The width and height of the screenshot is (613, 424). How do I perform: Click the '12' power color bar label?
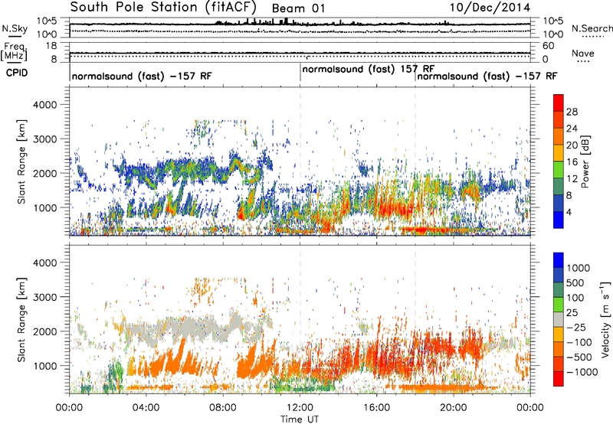pos(572,179)
